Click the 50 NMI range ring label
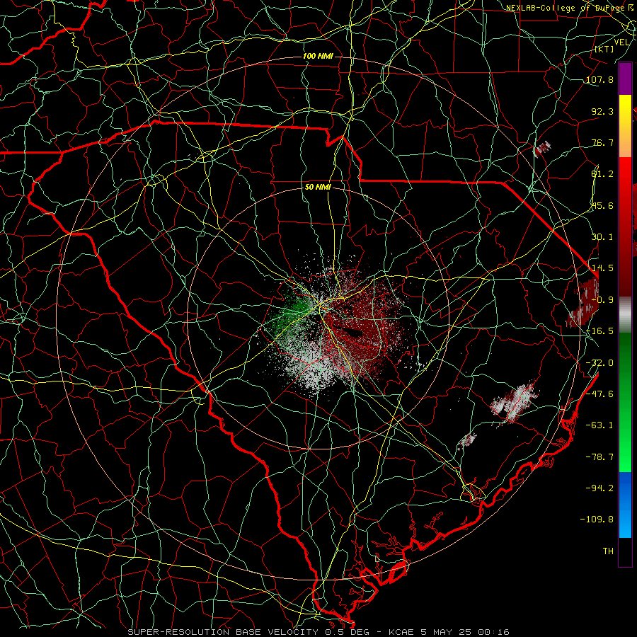637x637 pixels. (318, 188)
